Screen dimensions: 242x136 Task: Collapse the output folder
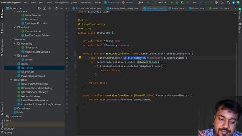click(14, 27)
